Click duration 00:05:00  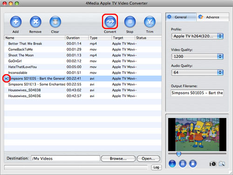click(74, 67)
